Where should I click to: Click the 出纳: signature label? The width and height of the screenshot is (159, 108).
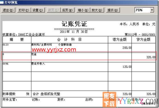[89, 99]
